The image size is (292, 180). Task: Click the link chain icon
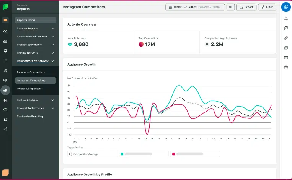(x=286, y=38)
